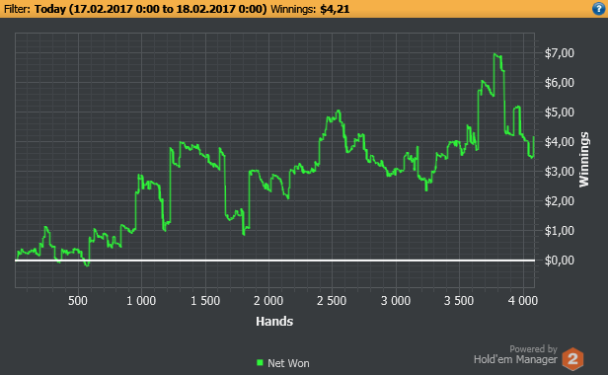Click the white $0,00 baseline on graph
The height and width of the screenshot is (375, 608).
tap(275, 261)
